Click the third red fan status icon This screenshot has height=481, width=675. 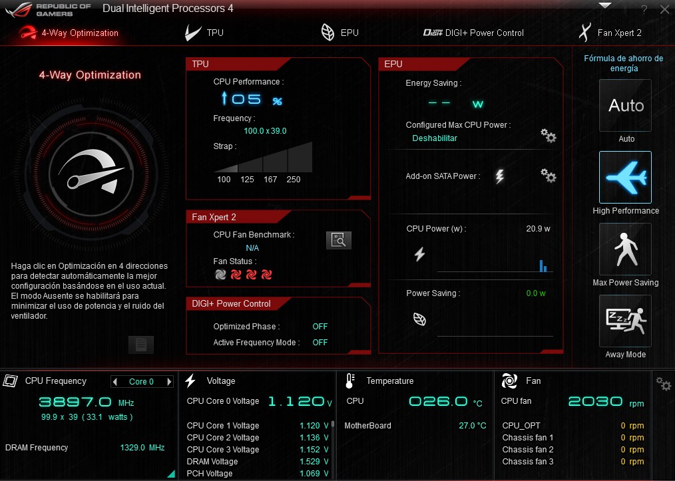(x=252, y=275)
